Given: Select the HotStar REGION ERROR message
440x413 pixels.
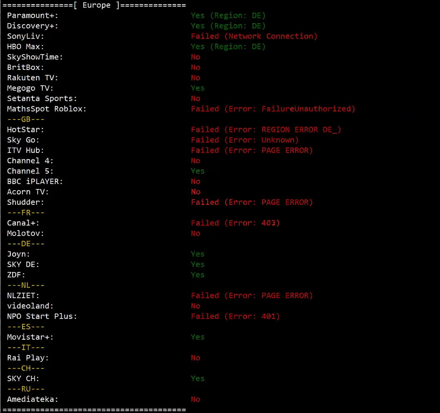Looking at the screenshot, I should (x=266, y=130).
